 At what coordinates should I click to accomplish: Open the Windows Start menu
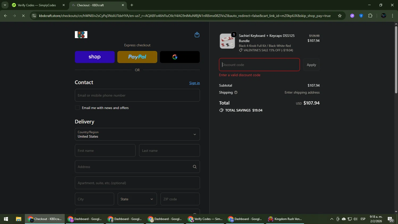click(6, 219)
